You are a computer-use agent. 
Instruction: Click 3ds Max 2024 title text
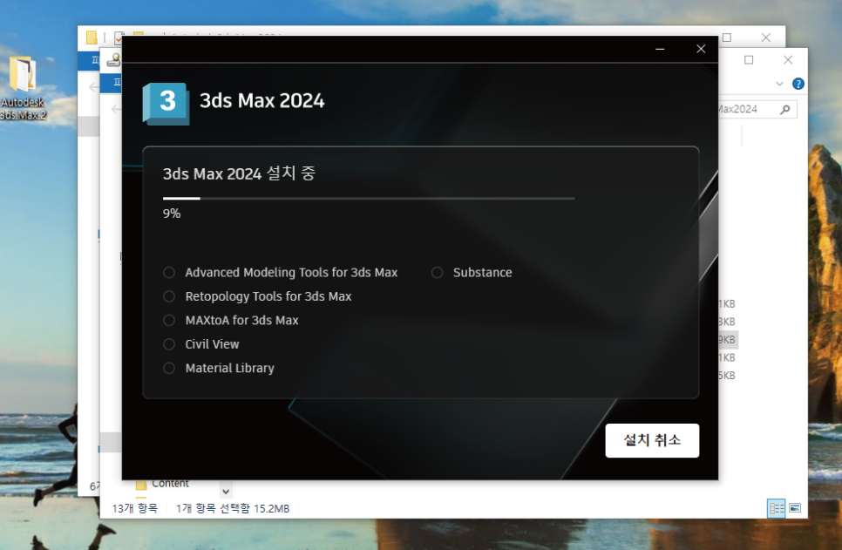262,100
